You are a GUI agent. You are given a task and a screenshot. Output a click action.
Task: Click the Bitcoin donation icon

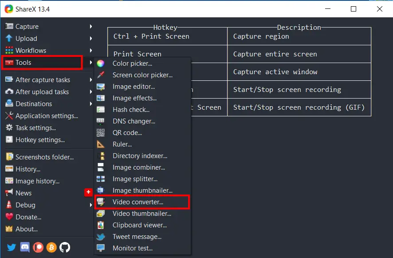(51, 247)
